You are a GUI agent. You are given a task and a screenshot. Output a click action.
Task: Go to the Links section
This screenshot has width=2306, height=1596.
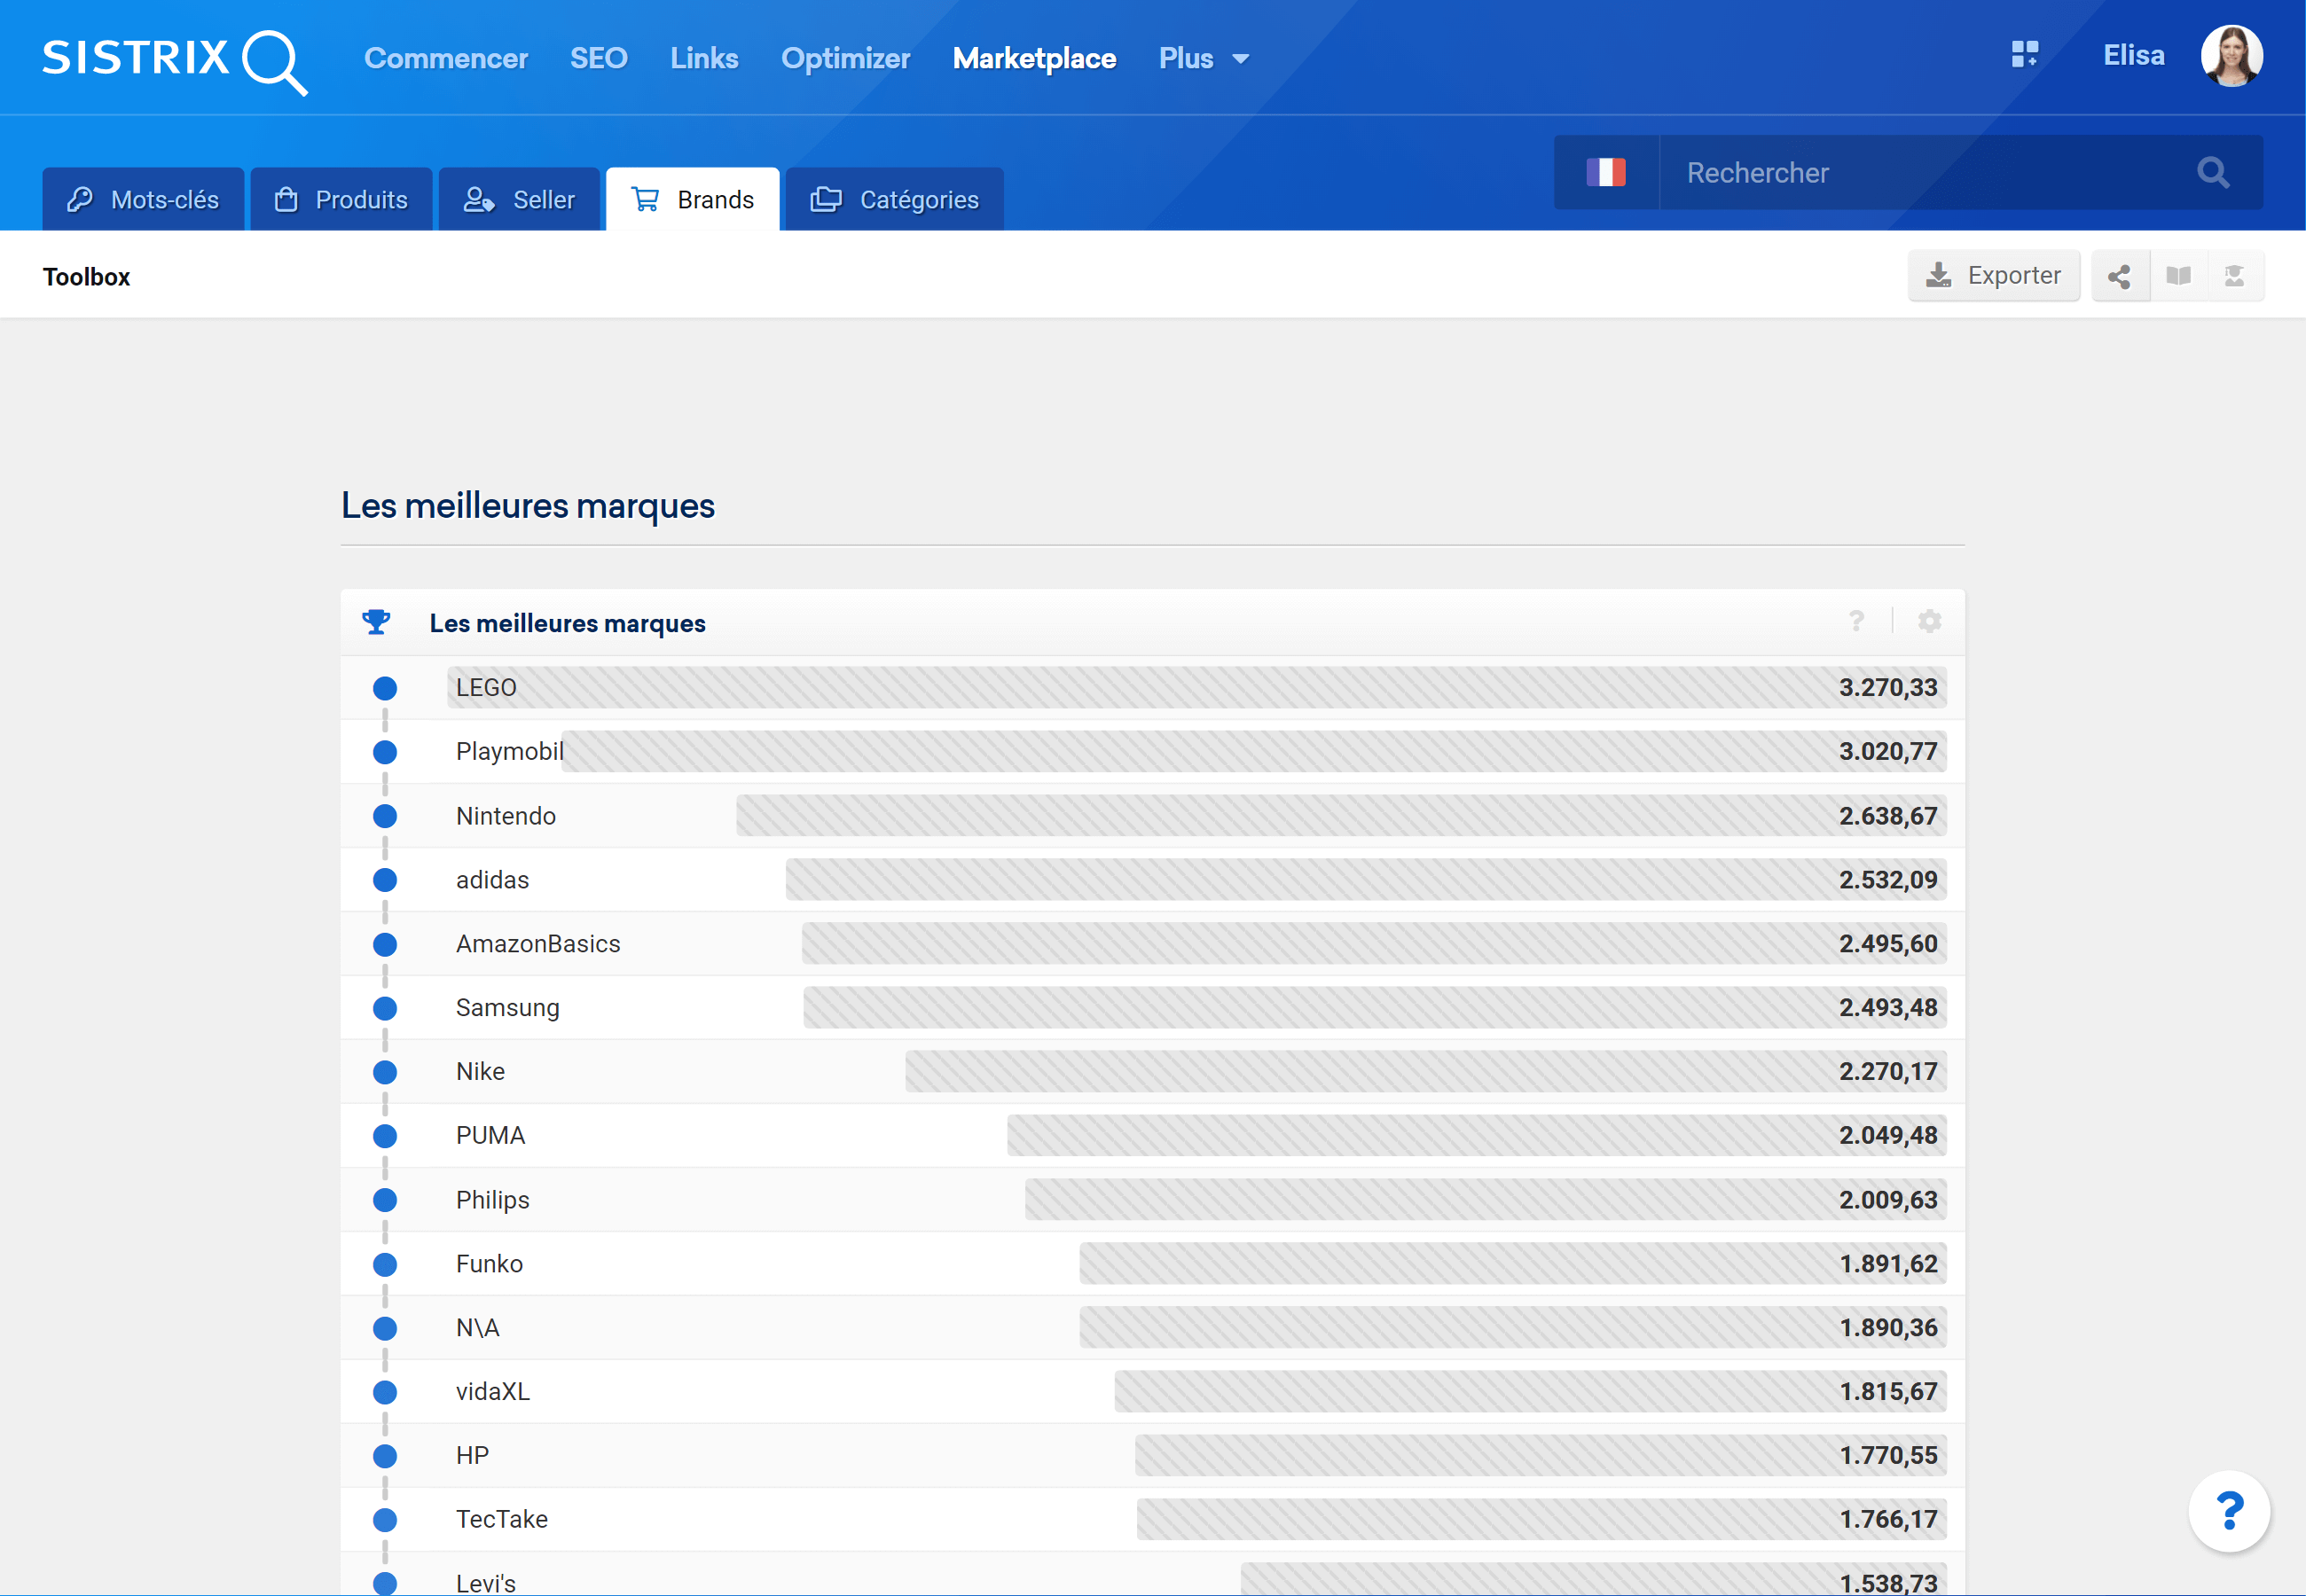pyautogui.click(x=704, y=59)
